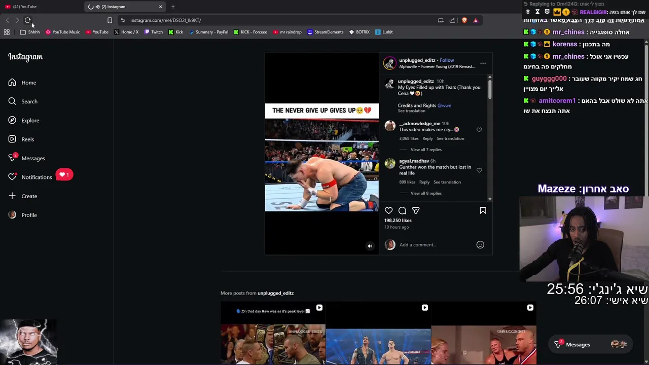
Task: Open Profile in sidebar
Action: pos(23,215)
